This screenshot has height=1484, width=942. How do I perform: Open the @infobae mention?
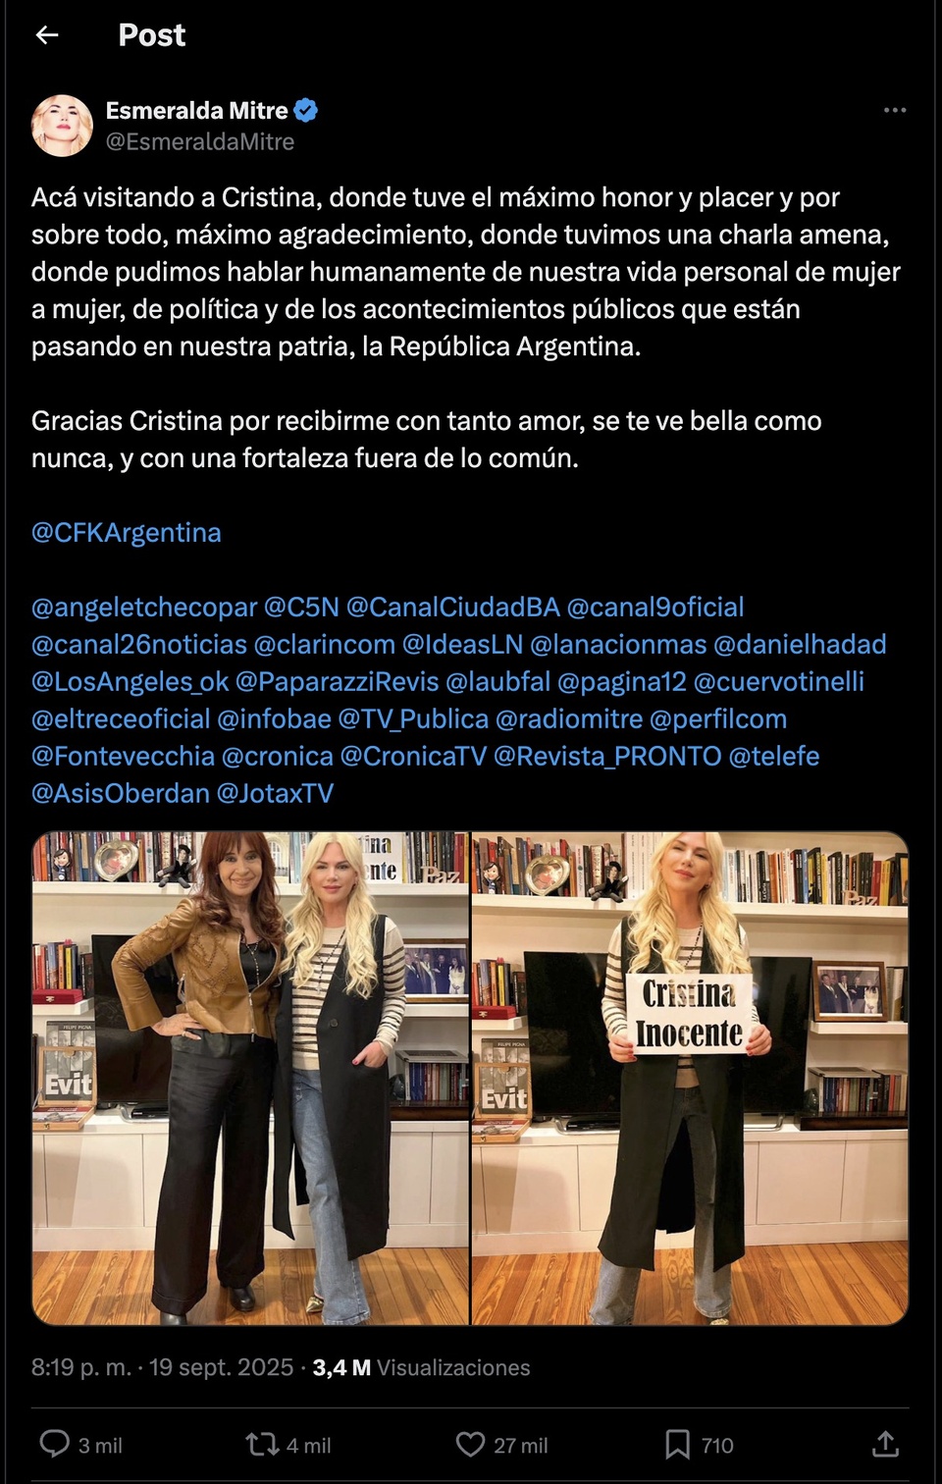click(274, 719)
